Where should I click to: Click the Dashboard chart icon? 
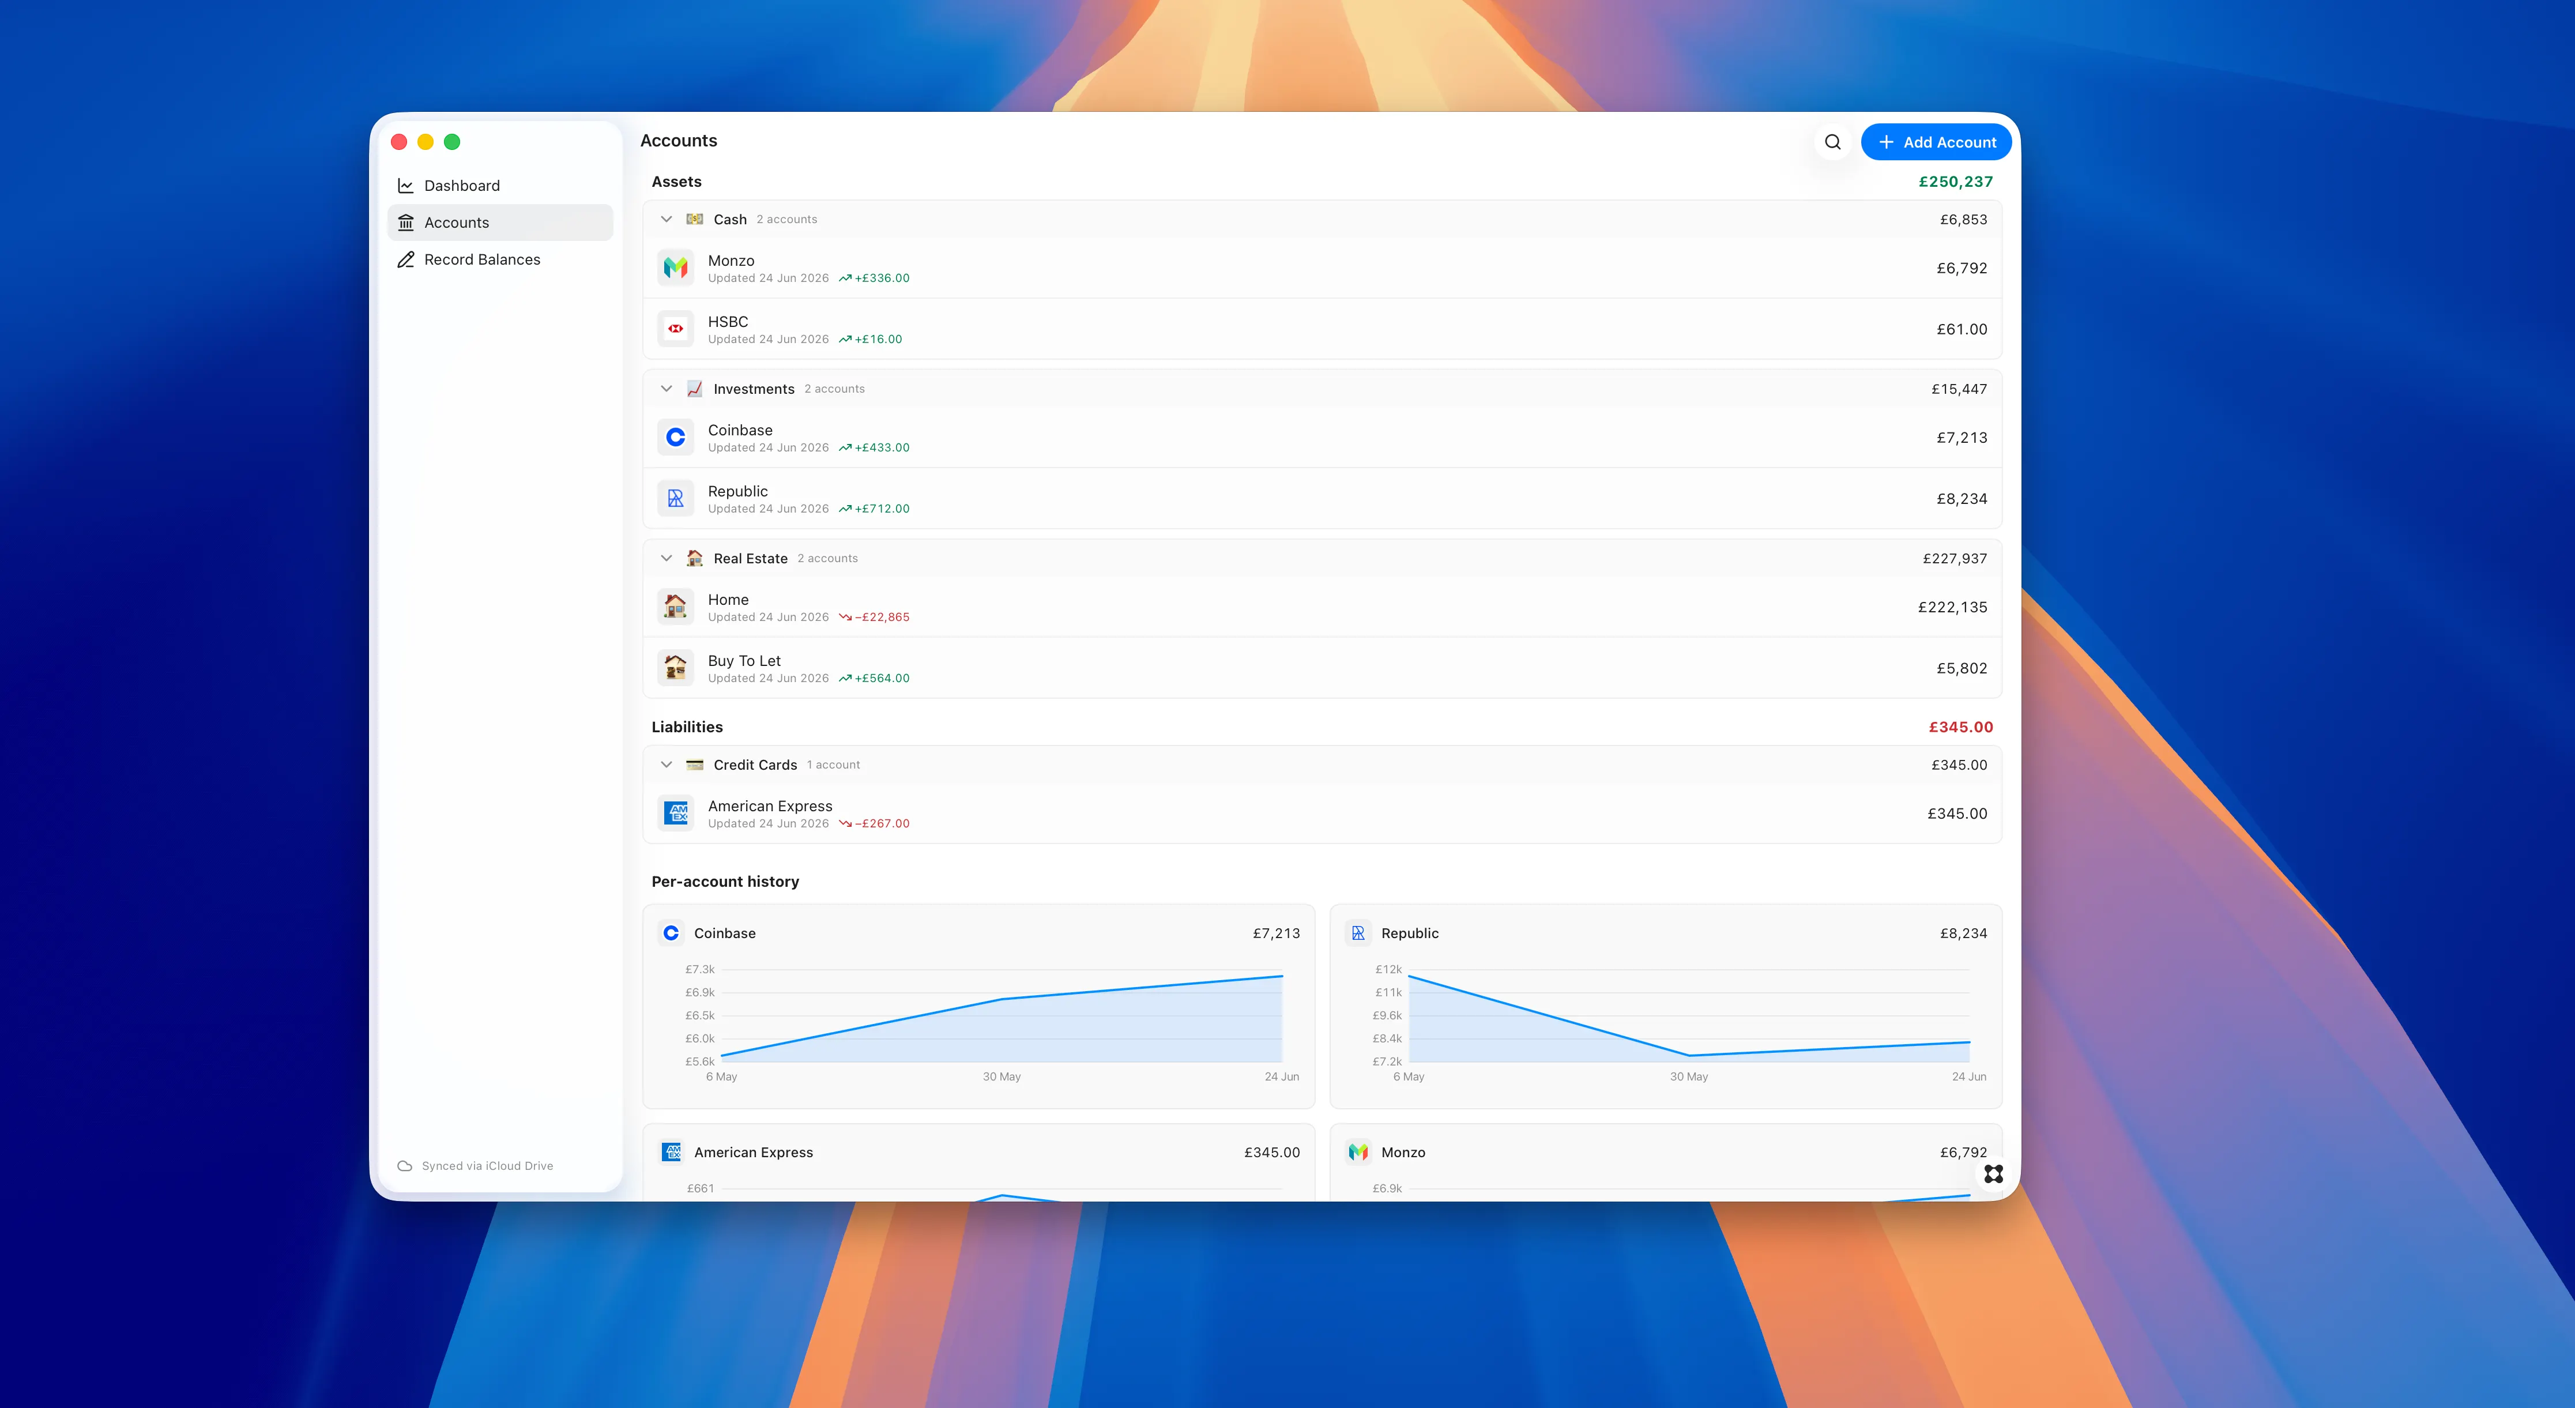[x=406, y=186]
